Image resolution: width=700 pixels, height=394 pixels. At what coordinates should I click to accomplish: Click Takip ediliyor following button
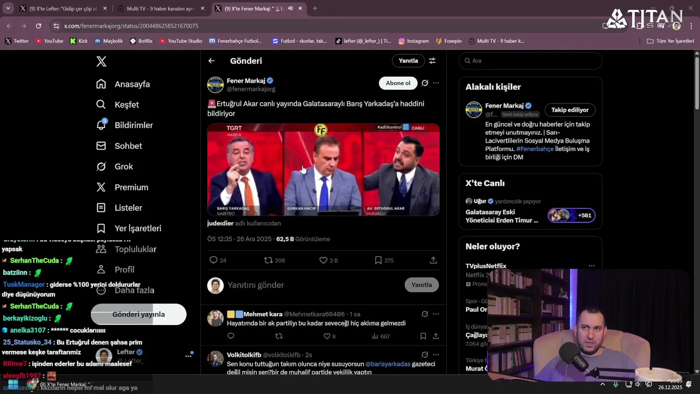click(x=570, y=110)
